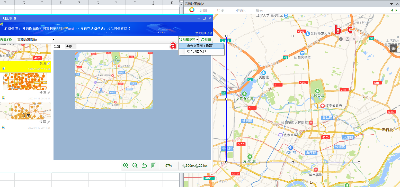
Task: Open the 选择地图 combo box
Action: click(x=36, y=40)
